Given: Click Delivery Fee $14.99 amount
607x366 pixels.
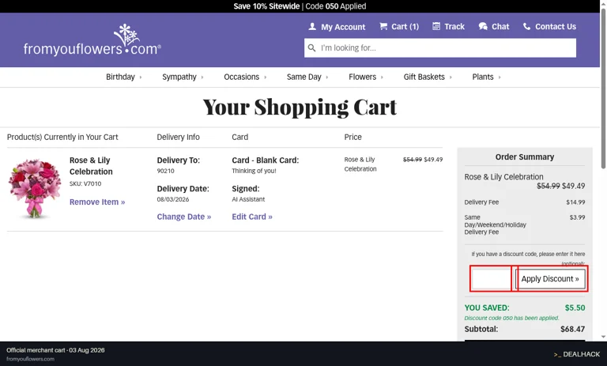Looking at the screenshot, I should pos(575,202).
